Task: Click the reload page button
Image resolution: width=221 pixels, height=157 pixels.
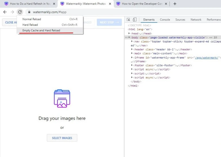Action: pyautogui.click(x=20, y=12)
